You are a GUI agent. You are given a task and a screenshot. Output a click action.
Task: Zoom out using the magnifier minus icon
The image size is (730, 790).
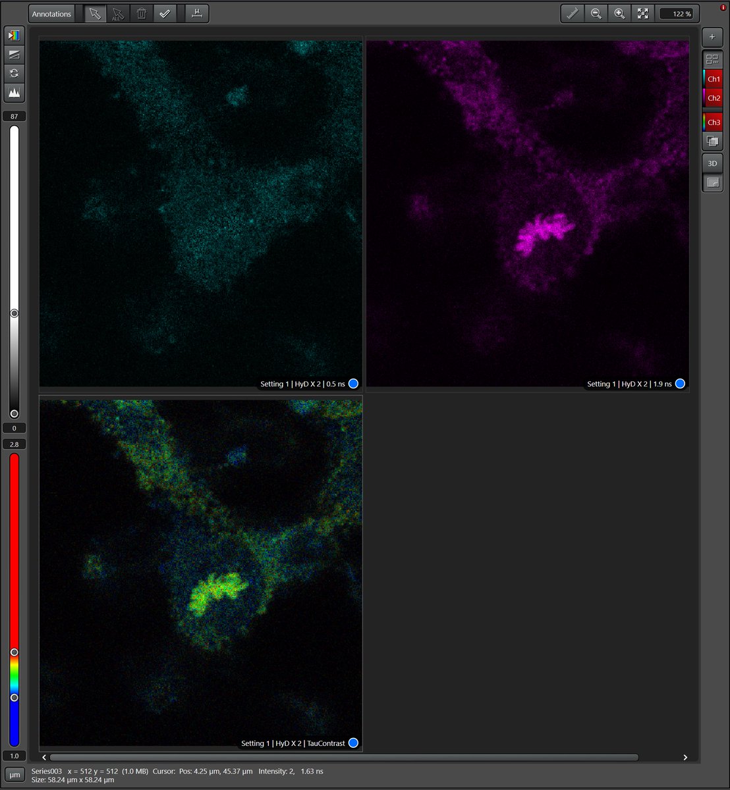(x=596, y=13)
